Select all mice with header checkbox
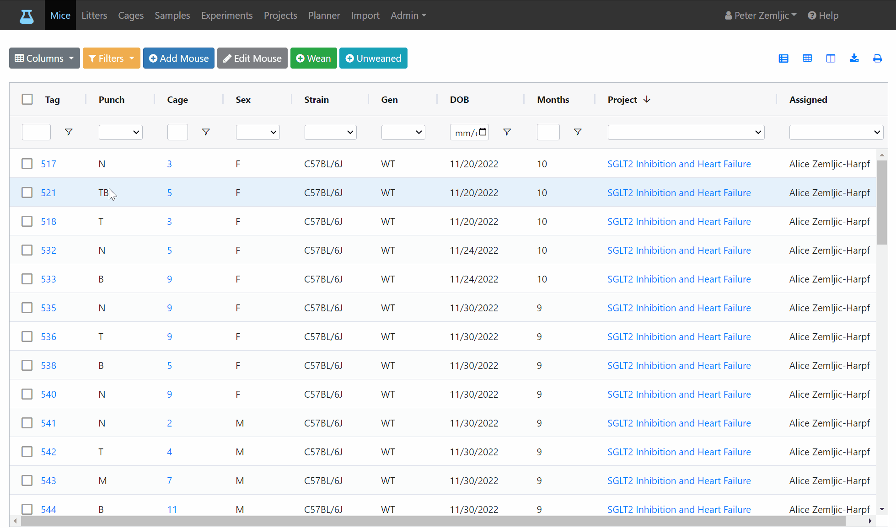This screenshot has height=528, width=896. pos(27,99)
